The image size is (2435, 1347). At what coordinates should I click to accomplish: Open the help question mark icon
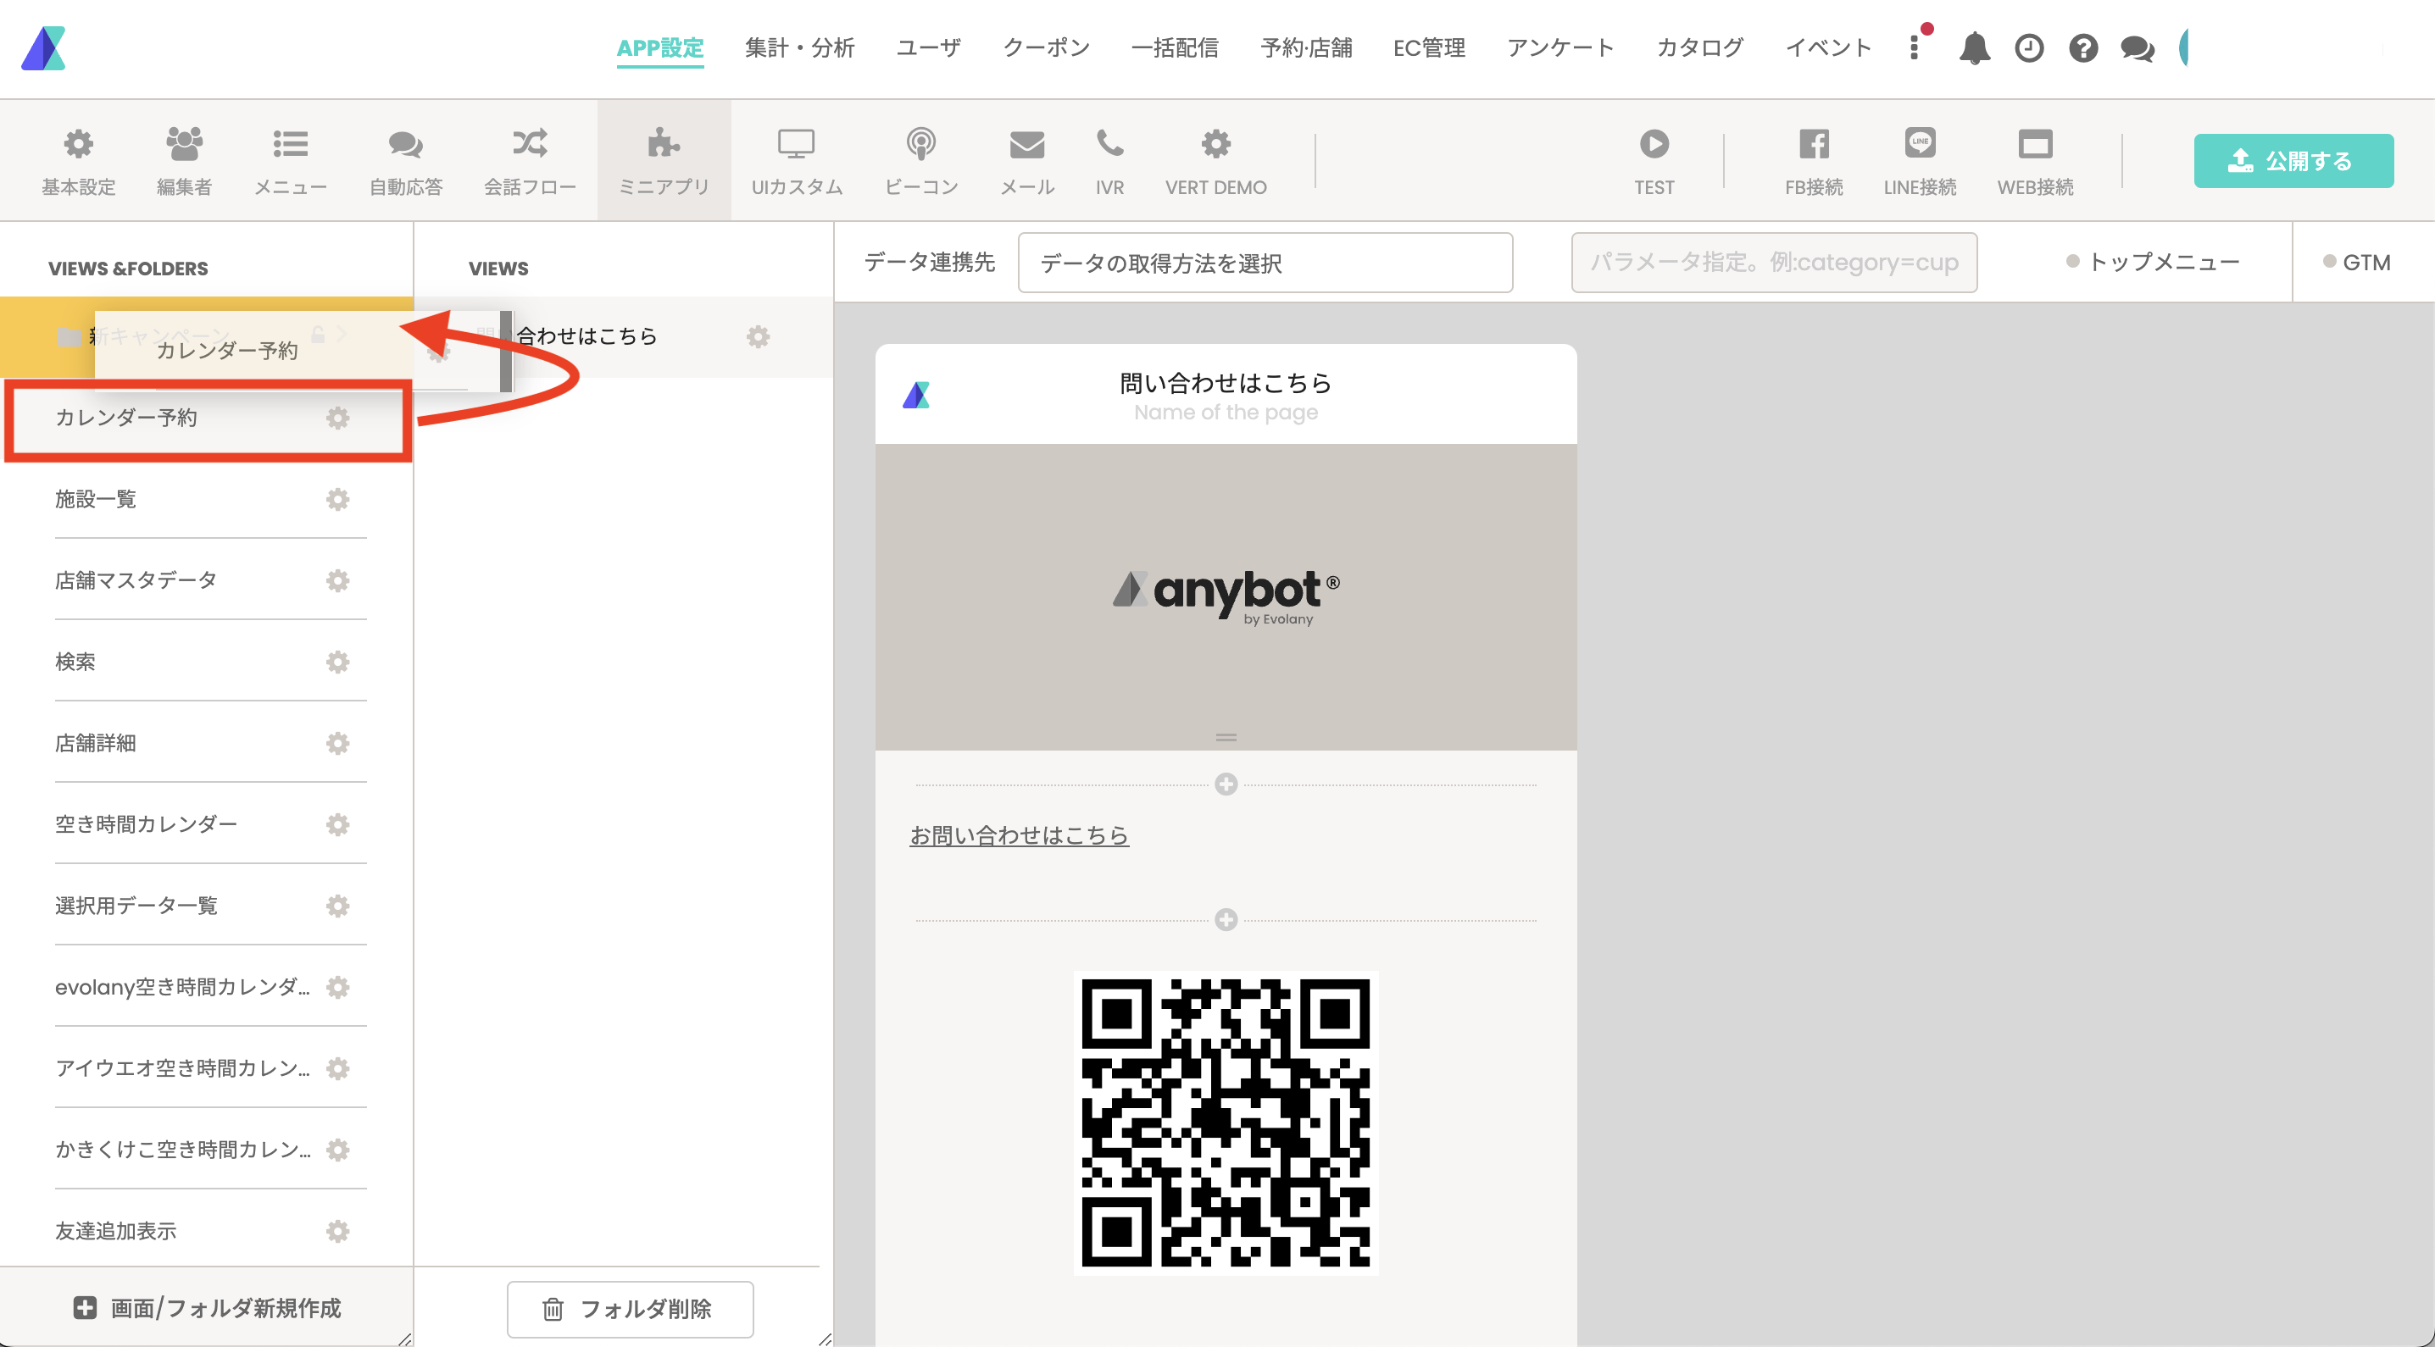click(x=2083, y=47)
